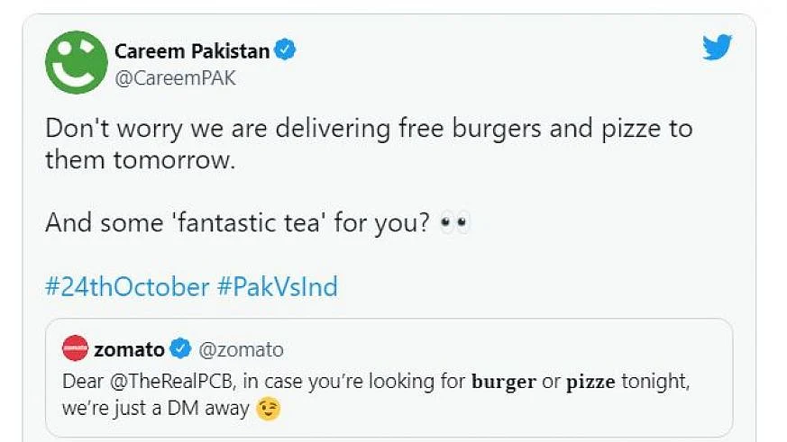Click the blue verified badge beside Careem Pakistan
The height and width of the screenshot is (442, 787).
pos(286,50)
